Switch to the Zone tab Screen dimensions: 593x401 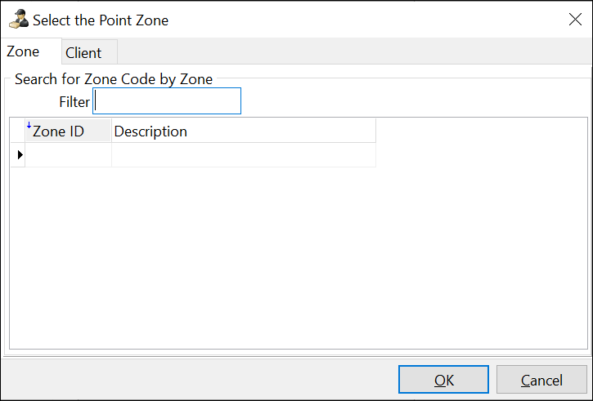[23, 51]
